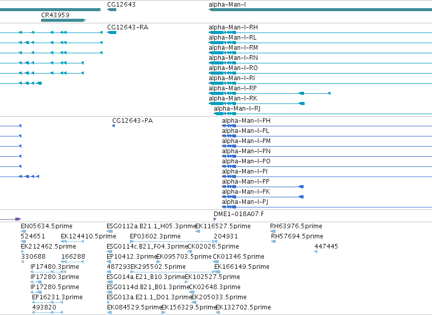The image size is (432, 315).
Task: Click EK295502.5prime EST label
Action: click(x=158, y=267)
